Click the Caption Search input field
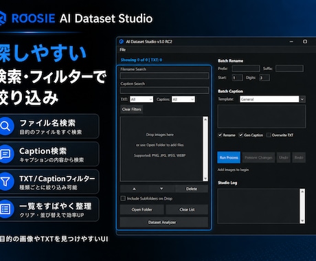 (164, 90)
